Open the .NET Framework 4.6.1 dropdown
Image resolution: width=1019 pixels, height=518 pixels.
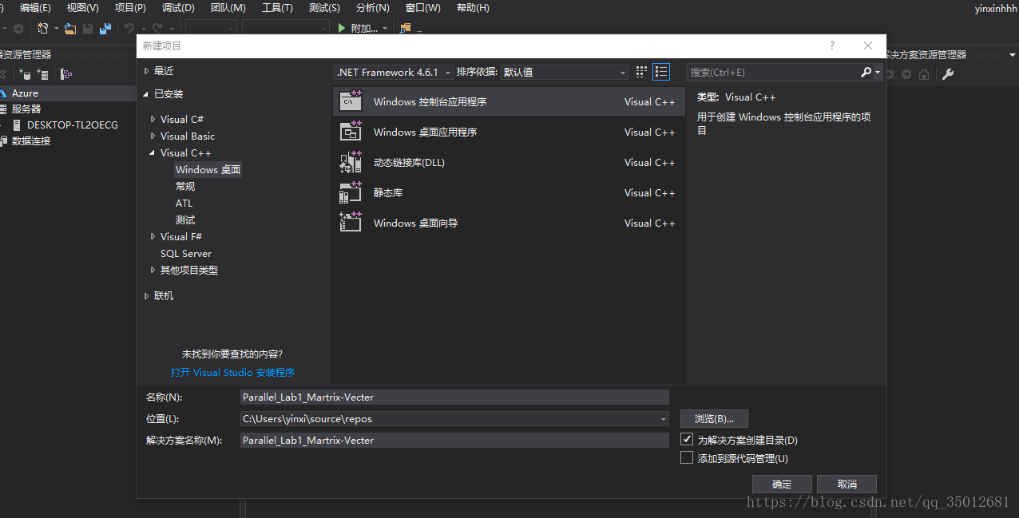394,72
